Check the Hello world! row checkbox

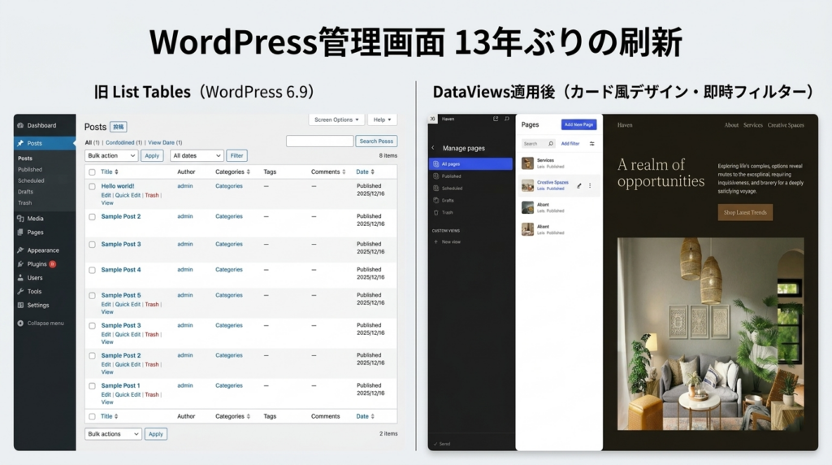[x=92, y=186]
